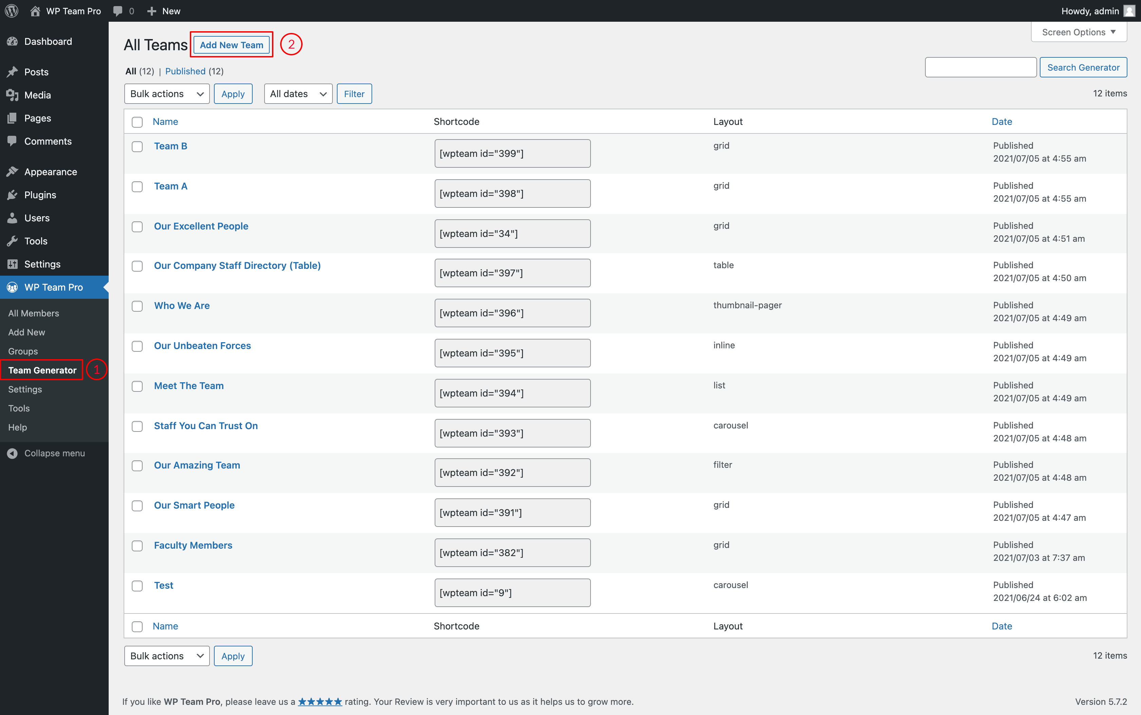Click the Search Generator input field
The width and height of the screenshot is (1141, 715).
980,67
